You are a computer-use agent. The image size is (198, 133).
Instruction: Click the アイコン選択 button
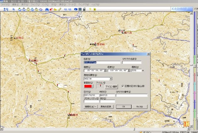(x=111, y=86)
